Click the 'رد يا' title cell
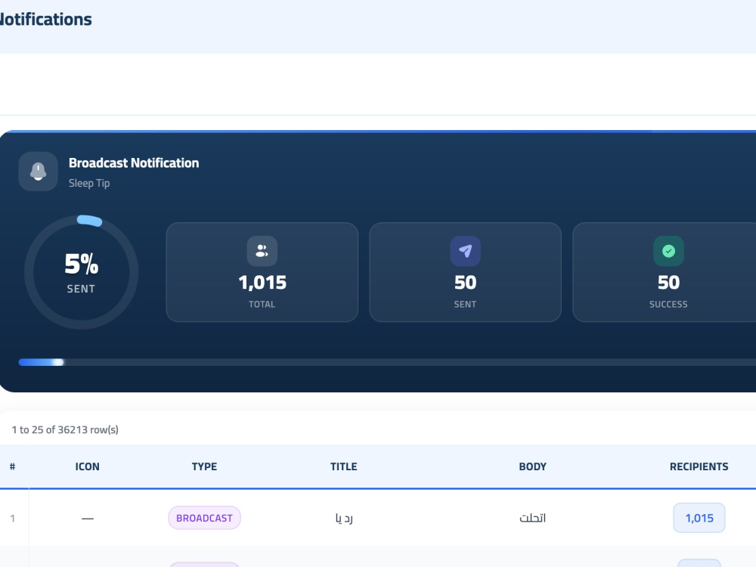The width and height of the screenshot is (756, 567). point(344,519)
